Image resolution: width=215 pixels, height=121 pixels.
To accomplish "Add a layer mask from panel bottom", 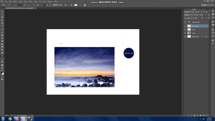I will click(x=195, y=116).
